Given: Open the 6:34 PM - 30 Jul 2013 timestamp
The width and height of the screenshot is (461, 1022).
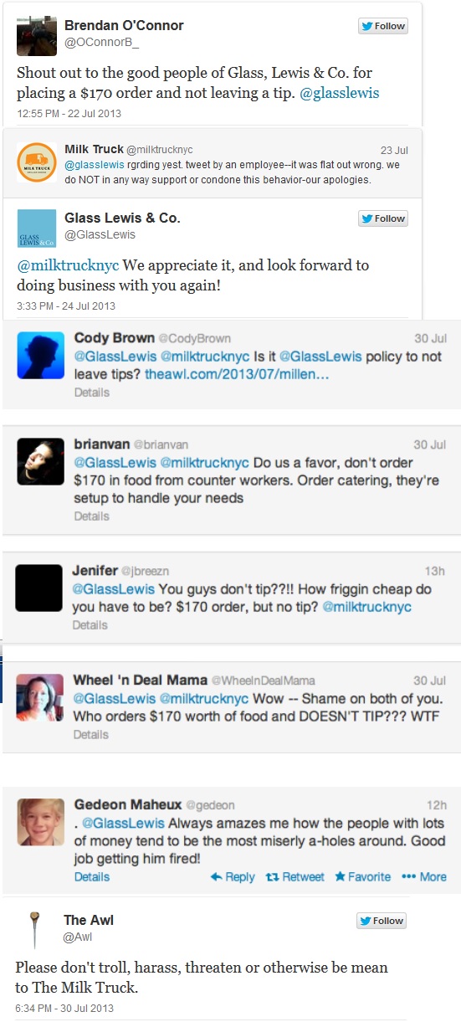Looking at the screenshot, I should coord(65,1009).
